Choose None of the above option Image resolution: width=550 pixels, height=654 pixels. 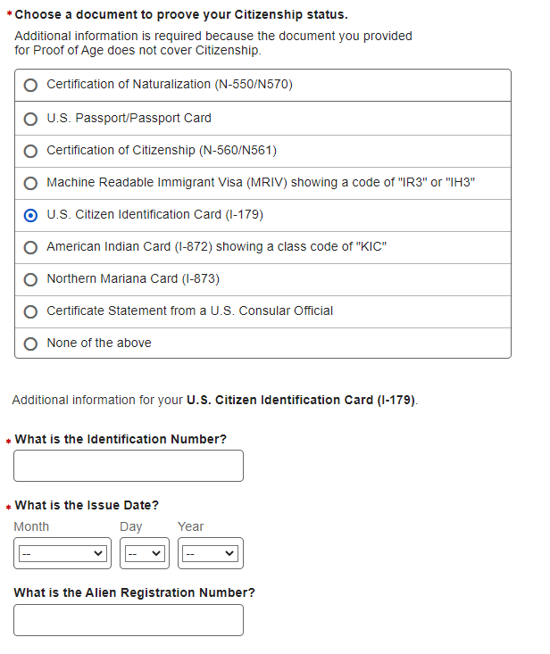click(x=30, y=344)
